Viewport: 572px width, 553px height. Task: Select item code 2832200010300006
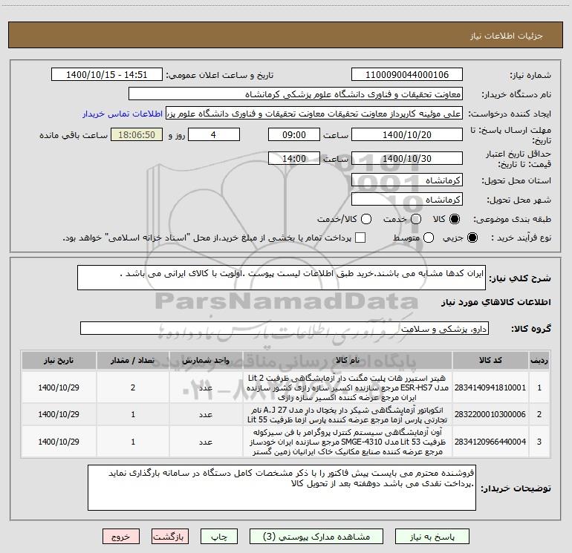490,414
